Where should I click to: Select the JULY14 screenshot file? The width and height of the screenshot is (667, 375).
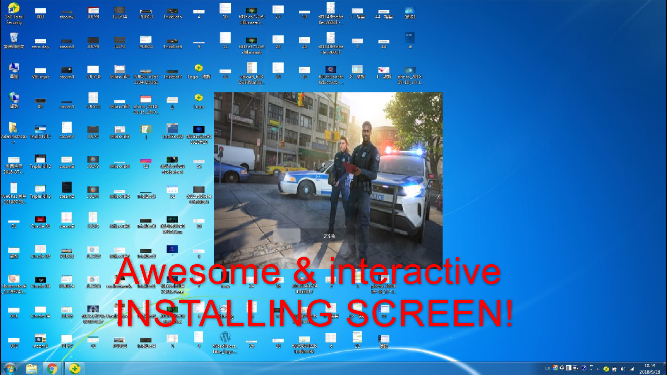point(120,12)
